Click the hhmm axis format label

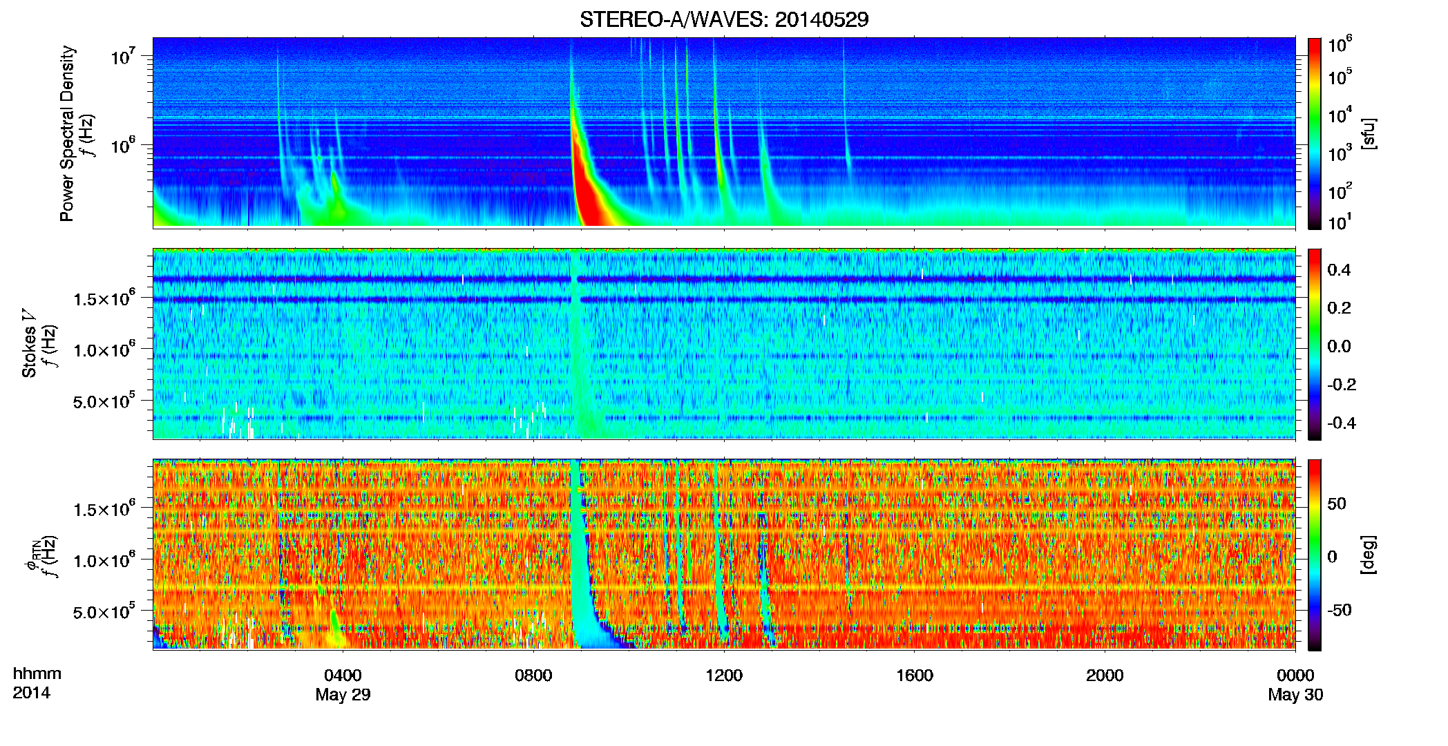[37, 673]
